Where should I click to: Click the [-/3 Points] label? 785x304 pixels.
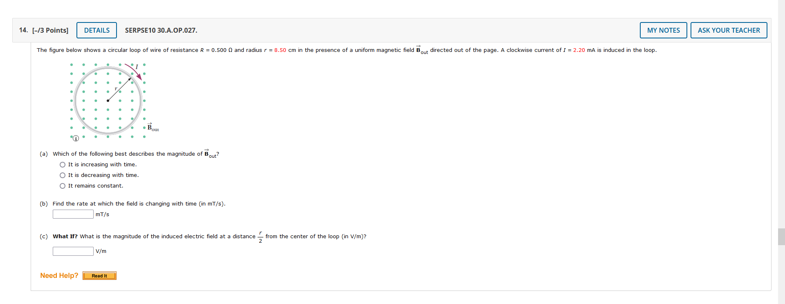pos(49,30)
